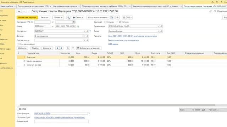Screen dimensions: 227x127
Task: Expand the Договор dropdown list
Action: pyautogui.click(x=84, y=36)
